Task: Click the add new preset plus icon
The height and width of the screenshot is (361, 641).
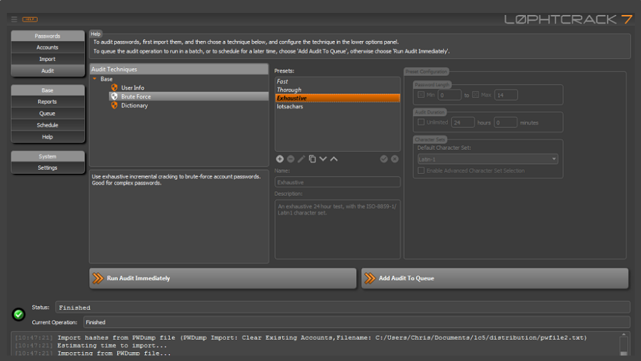Action: [x=280, y=159]
